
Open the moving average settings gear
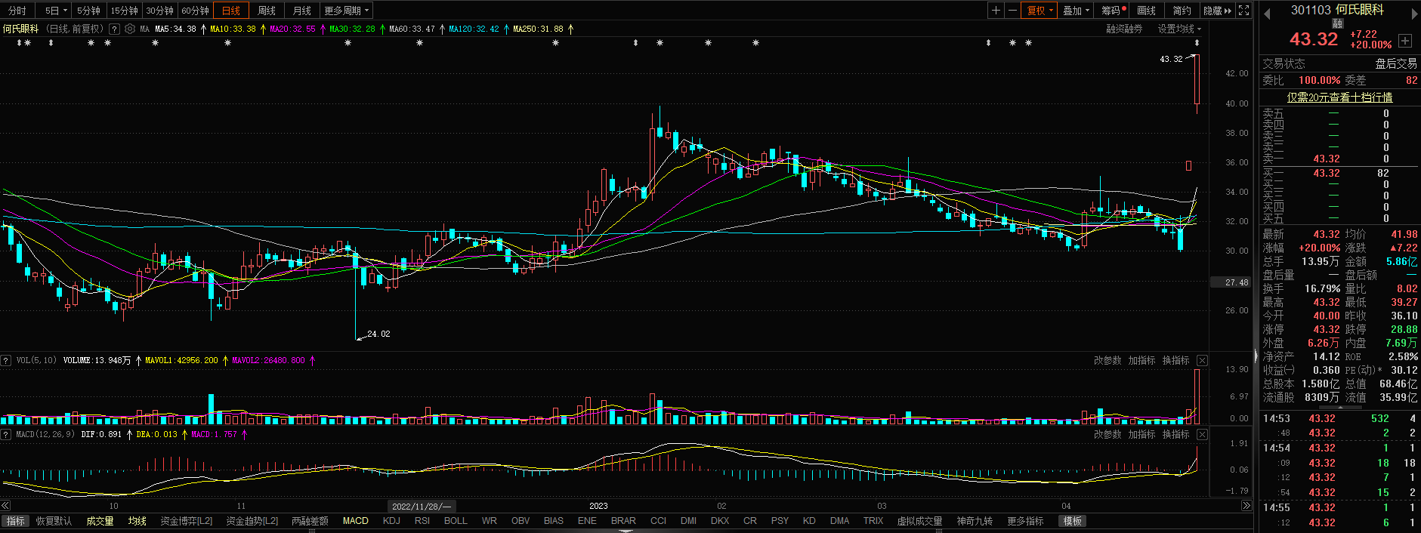(130, 29)
